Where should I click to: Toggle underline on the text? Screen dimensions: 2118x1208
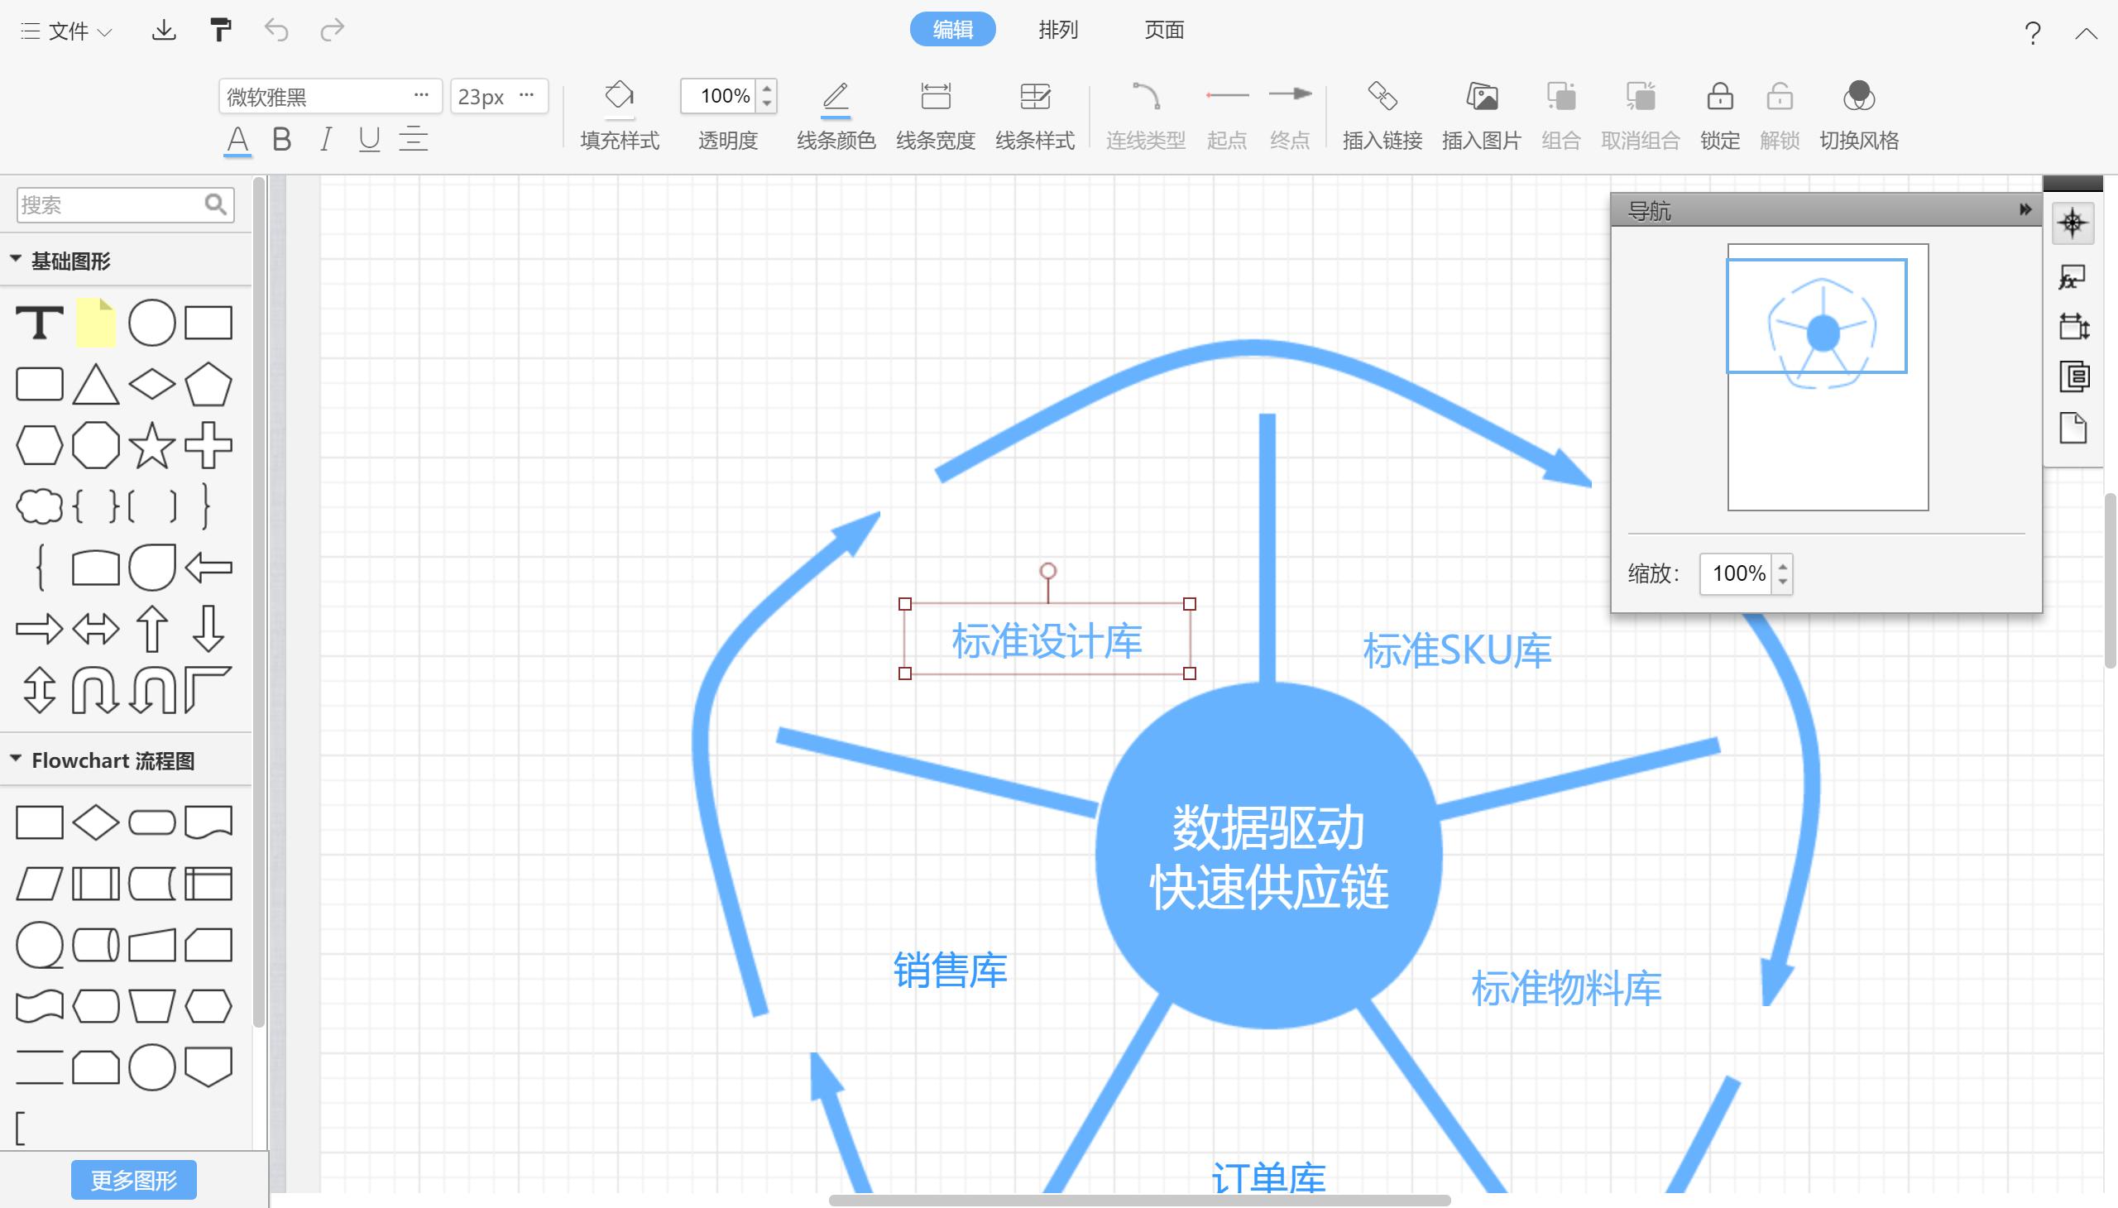368,138
